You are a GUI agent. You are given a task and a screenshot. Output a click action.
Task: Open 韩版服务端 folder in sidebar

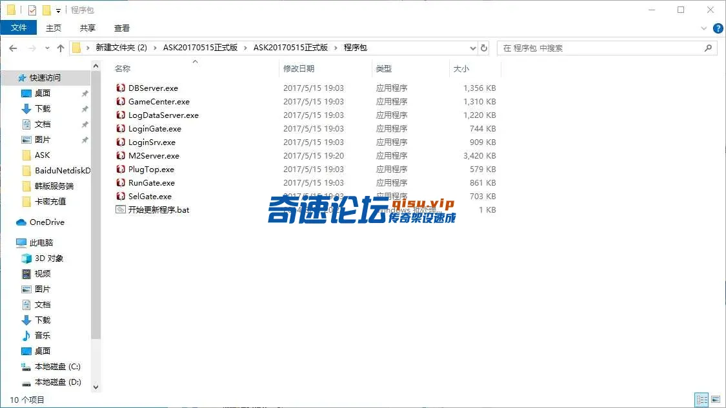[48, 186]
